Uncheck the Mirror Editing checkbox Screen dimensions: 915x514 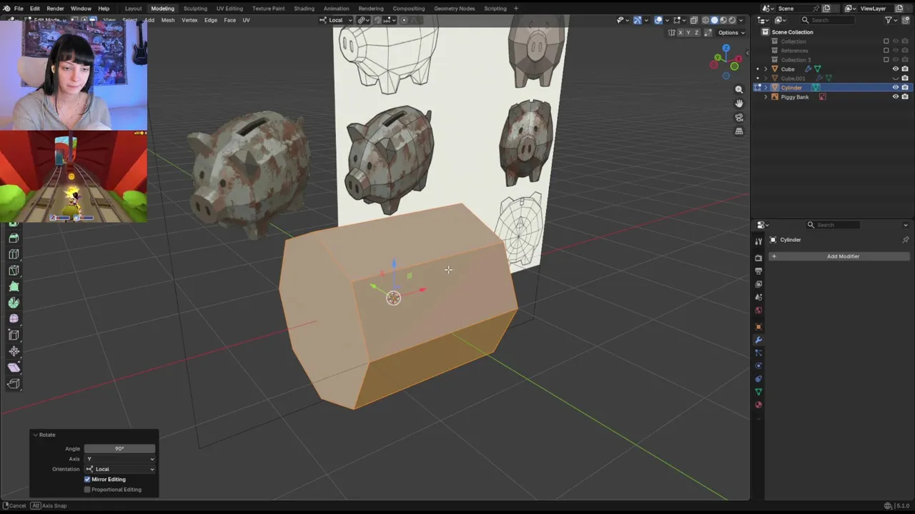coord(87,479)
